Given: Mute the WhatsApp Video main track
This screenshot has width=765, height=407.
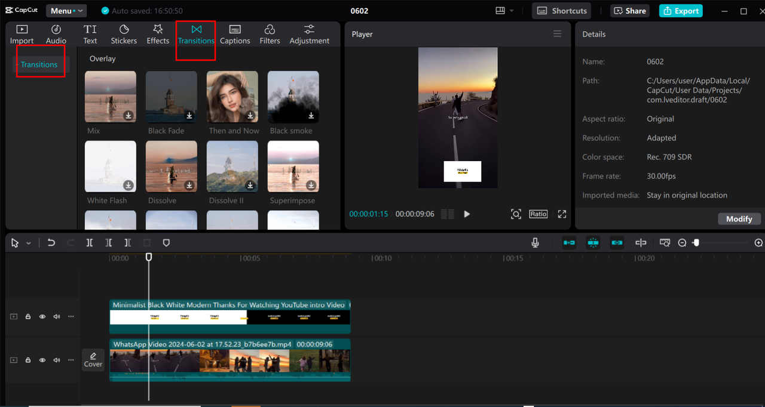Looking at the screenshot, I should click(57, 360).
